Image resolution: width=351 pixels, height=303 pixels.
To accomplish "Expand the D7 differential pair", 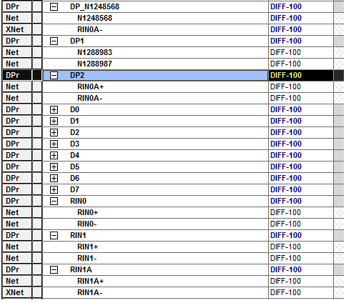I will [54, 189].
